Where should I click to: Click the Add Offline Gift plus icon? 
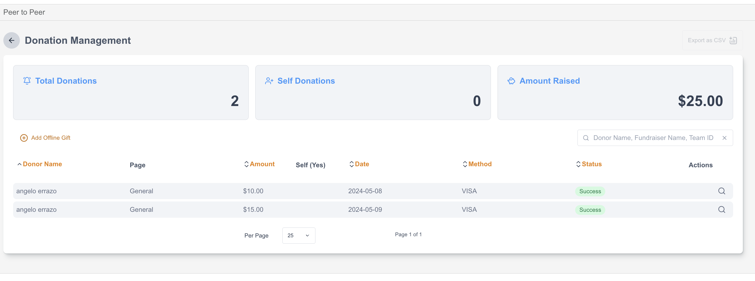(x=24, y=138)
